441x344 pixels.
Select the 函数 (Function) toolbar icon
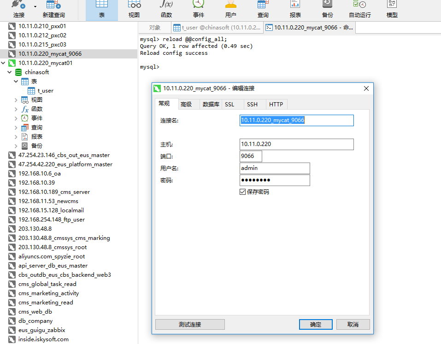[166, 4]
